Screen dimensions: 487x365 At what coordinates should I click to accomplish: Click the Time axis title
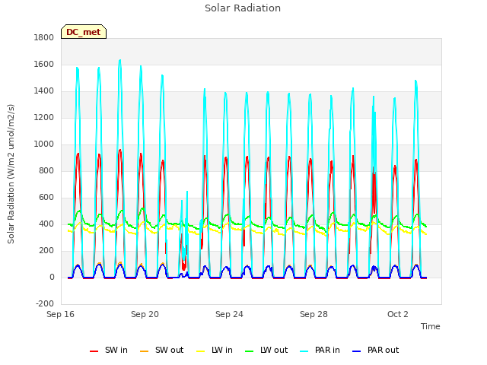(431, 326)
